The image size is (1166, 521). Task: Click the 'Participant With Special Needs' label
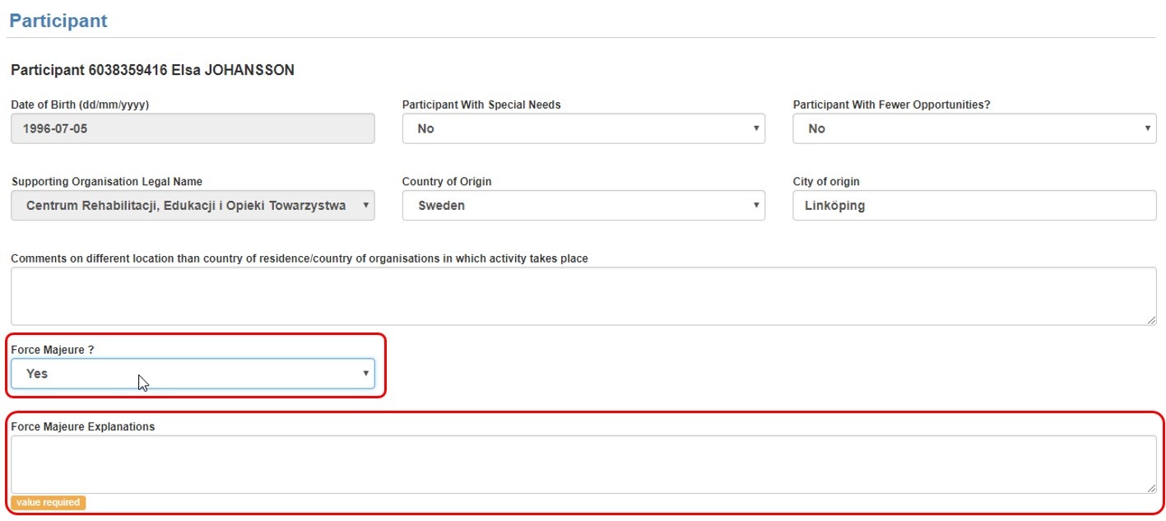click(481, 105)
